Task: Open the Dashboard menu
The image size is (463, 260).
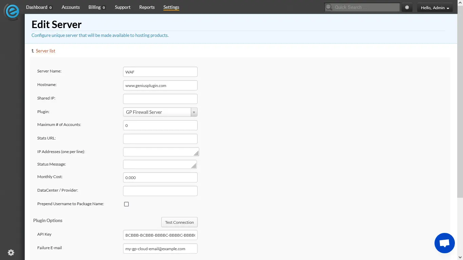Action: coord(39,7)
